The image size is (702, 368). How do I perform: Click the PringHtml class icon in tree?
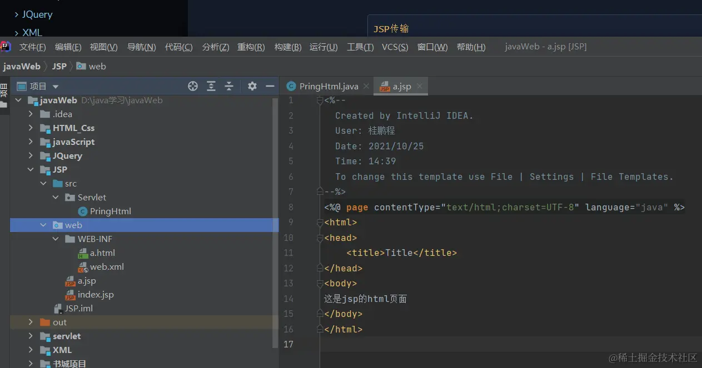(83, 211)
